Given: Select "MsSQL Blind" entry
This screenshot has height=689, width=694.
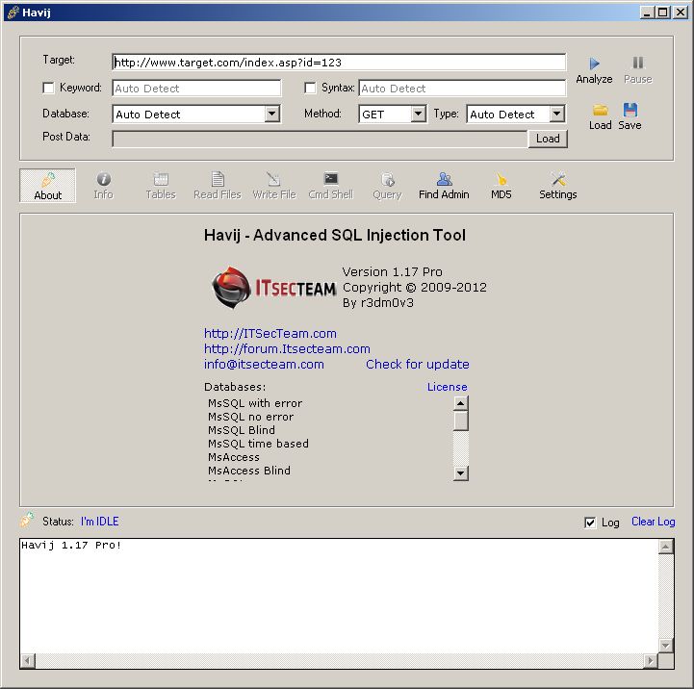Looking at the screenshot, I should pos(242,430).
